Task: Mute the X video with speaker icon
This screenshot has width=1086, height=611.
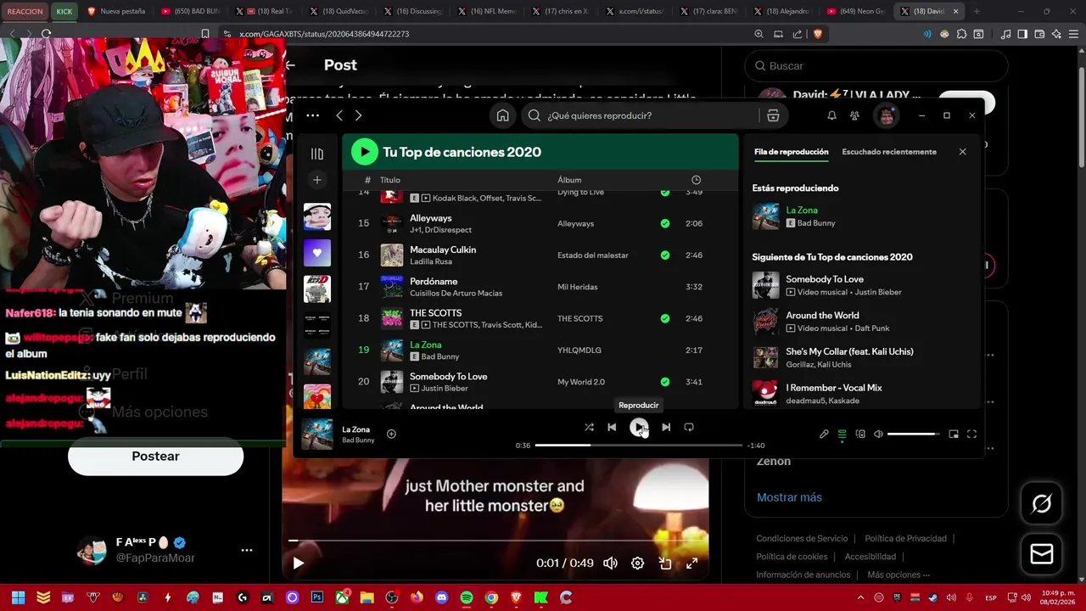Action: pyautogui.click(x=610, y=563)
